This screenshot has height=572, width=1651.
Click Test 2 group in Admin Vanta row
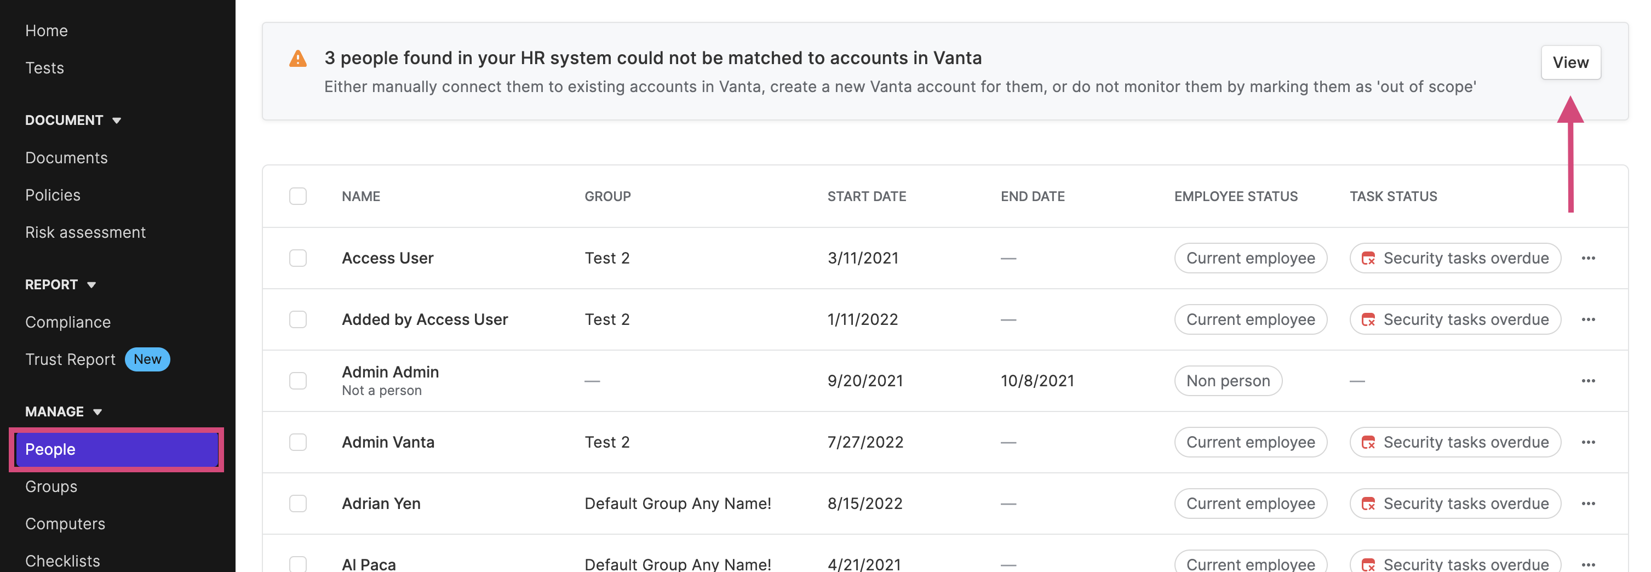tap(607, 443)
